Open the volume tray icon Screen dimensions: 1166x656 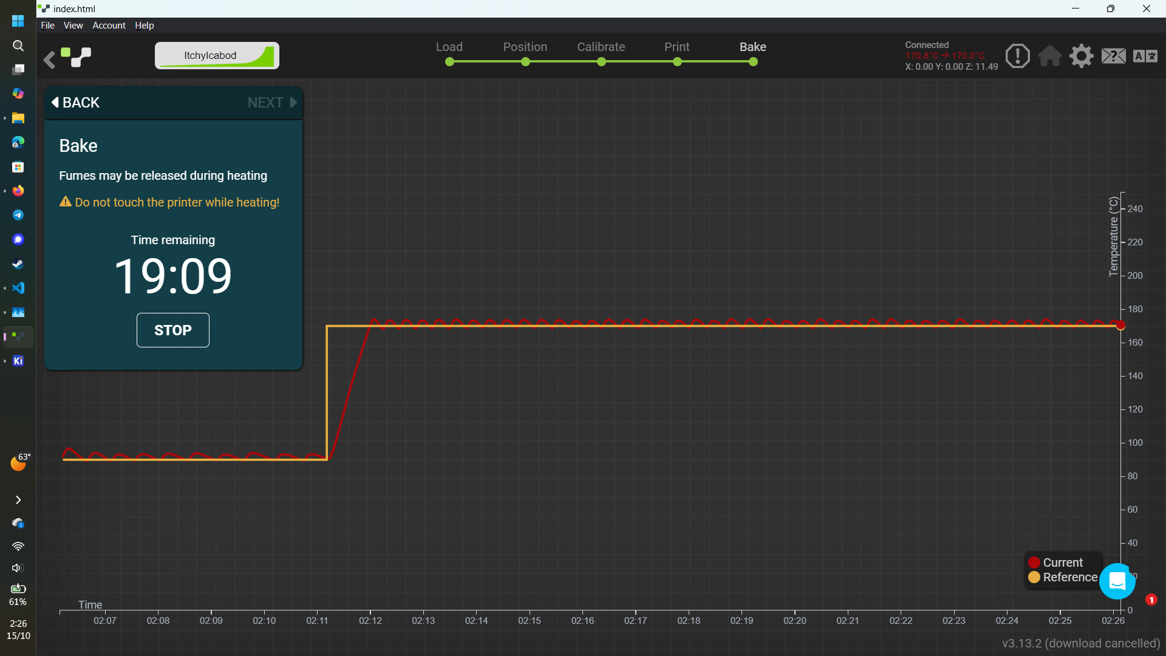tap(18, 568)
